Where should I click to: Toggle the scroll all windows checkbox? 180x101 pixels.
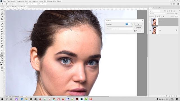[11, 4]
